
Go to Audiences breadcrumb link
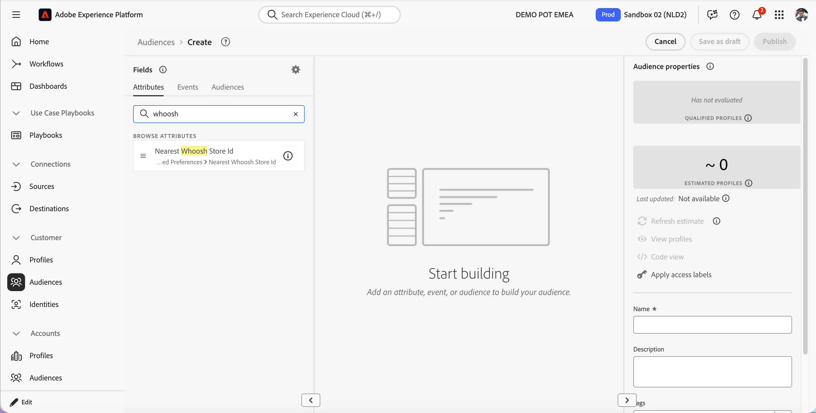[x=156, y=42]
